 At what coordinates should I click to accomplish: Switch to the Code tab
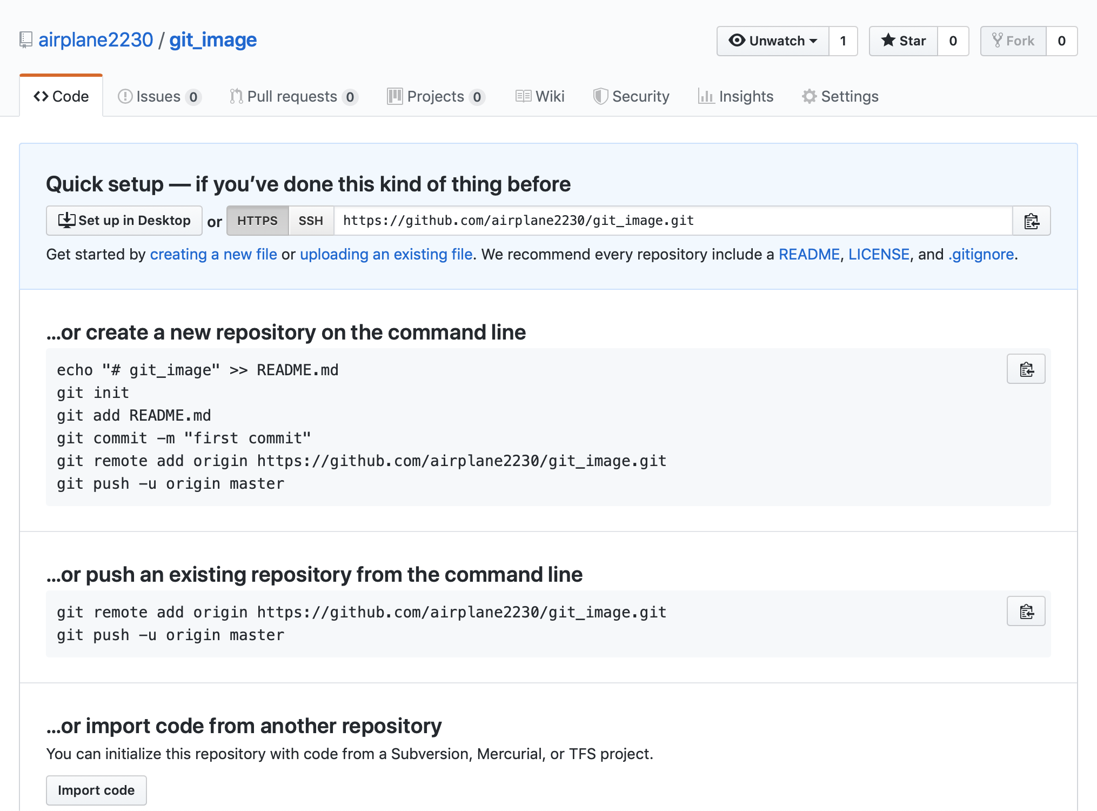tap(61, 96)
